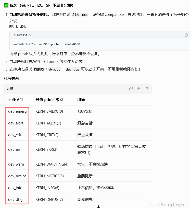Download the table icon

(x=138, y=89)
